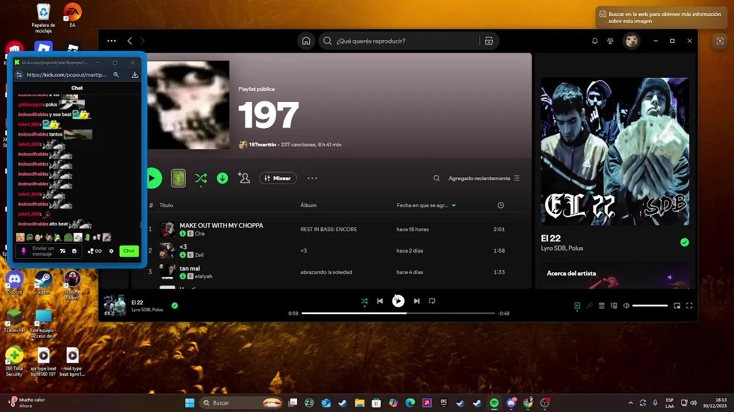Open the Spotify profile avatar menu
Screen dimensions: 734x412
click(x=631, y=41)
